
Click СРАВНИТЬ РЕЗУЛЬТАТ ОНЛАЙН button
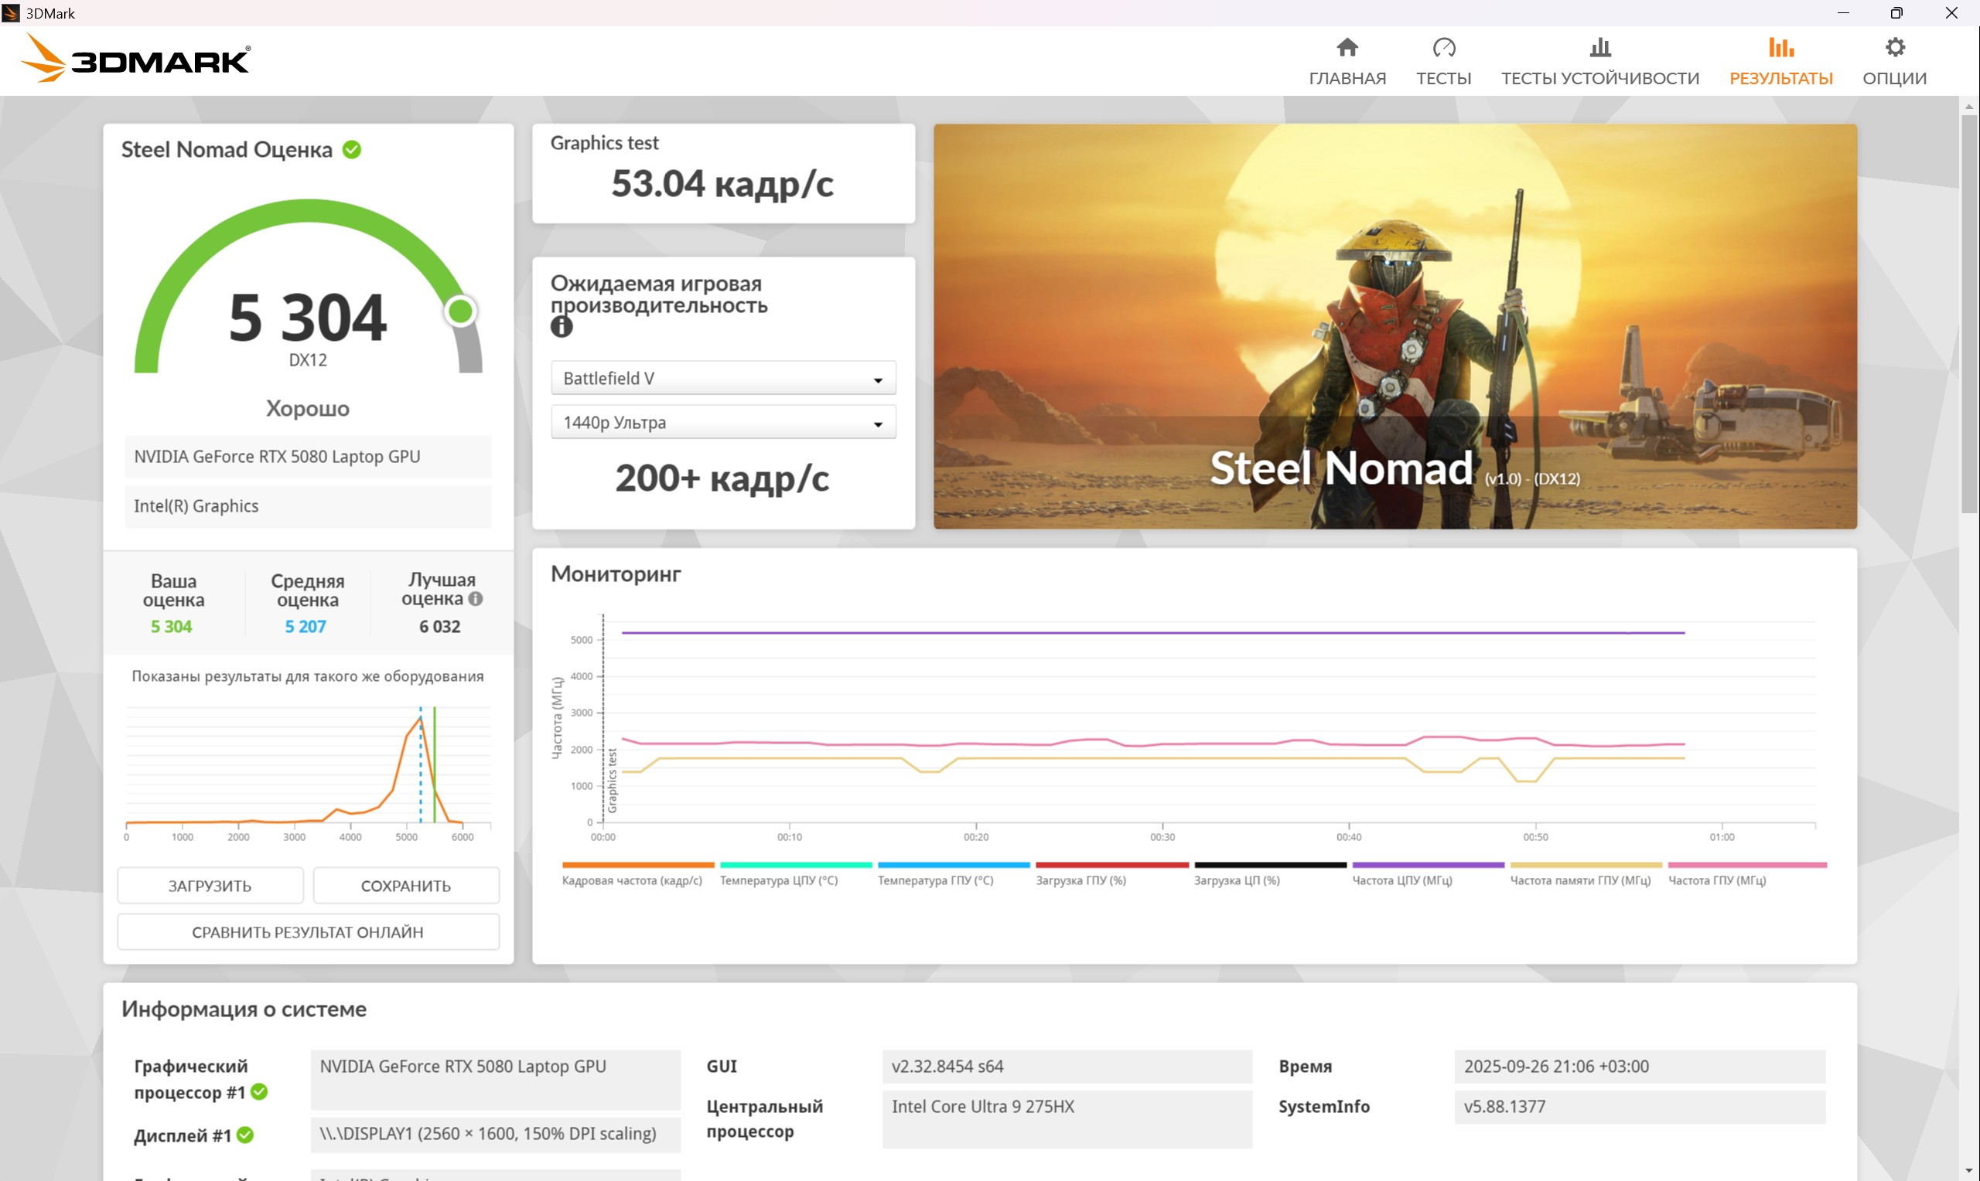308,932
